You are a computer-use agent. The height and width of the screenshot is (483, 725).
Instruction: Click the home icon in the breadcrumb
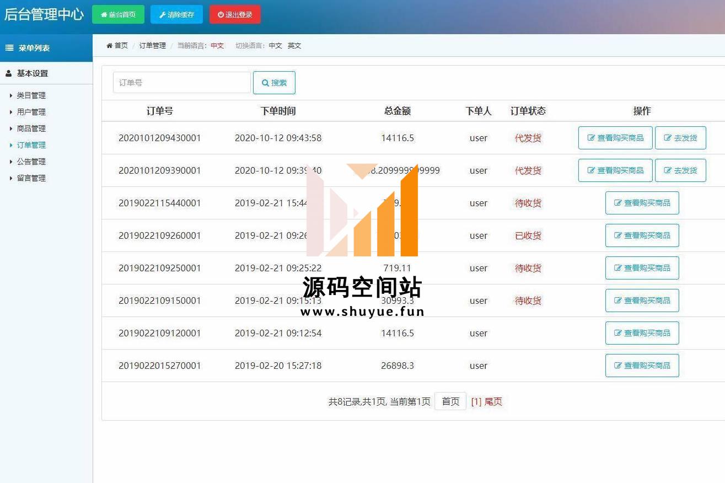click(x=110, y=46)
